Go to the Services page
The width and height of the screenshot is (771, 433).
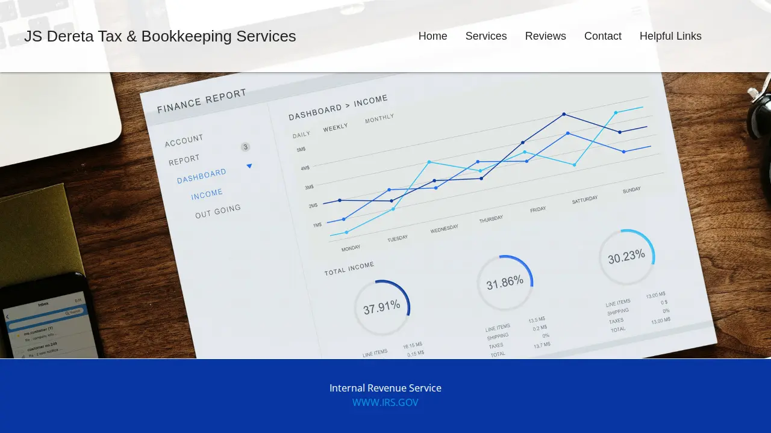tap(486, 36)
